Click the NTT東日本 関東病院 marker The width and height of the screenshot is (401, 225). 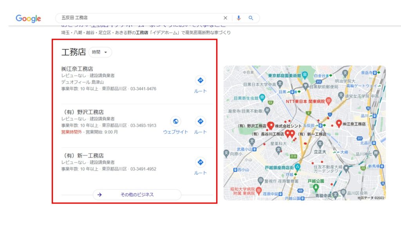329,101
